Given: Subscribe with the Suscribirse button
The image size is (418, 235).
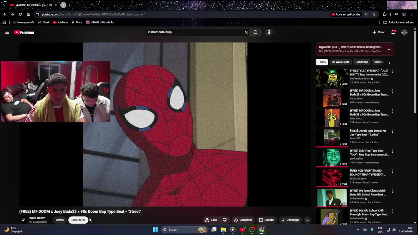Looking at the screenshot, I should (78, 220).
